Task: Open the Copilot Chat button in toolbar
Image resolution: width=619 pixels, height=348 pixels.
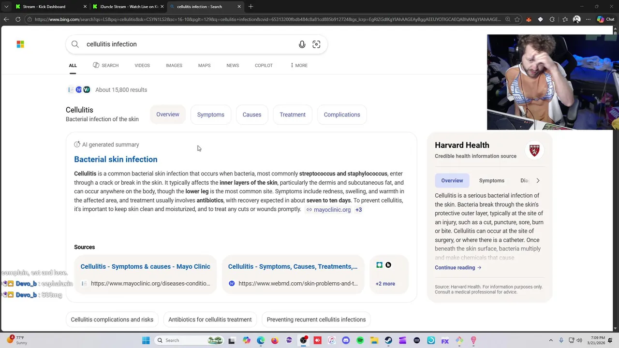Action: pos(605,19)
